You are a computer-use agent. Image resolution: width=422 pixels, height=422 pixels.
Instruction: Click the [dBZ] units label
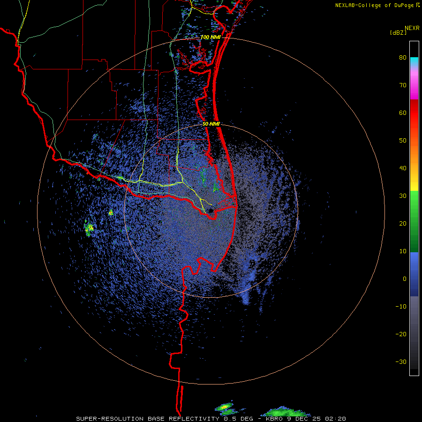click(398, 32)
